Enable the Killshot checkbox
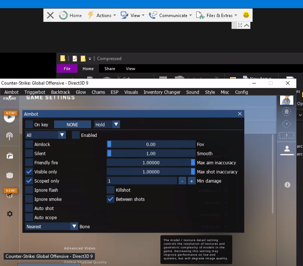 (110, 190)
